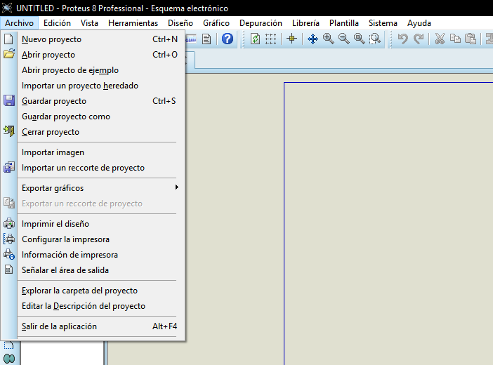The height and width of the screenshot is (365, 493).
Task: Open the Edición menu
Action: (x=57, y=23)
